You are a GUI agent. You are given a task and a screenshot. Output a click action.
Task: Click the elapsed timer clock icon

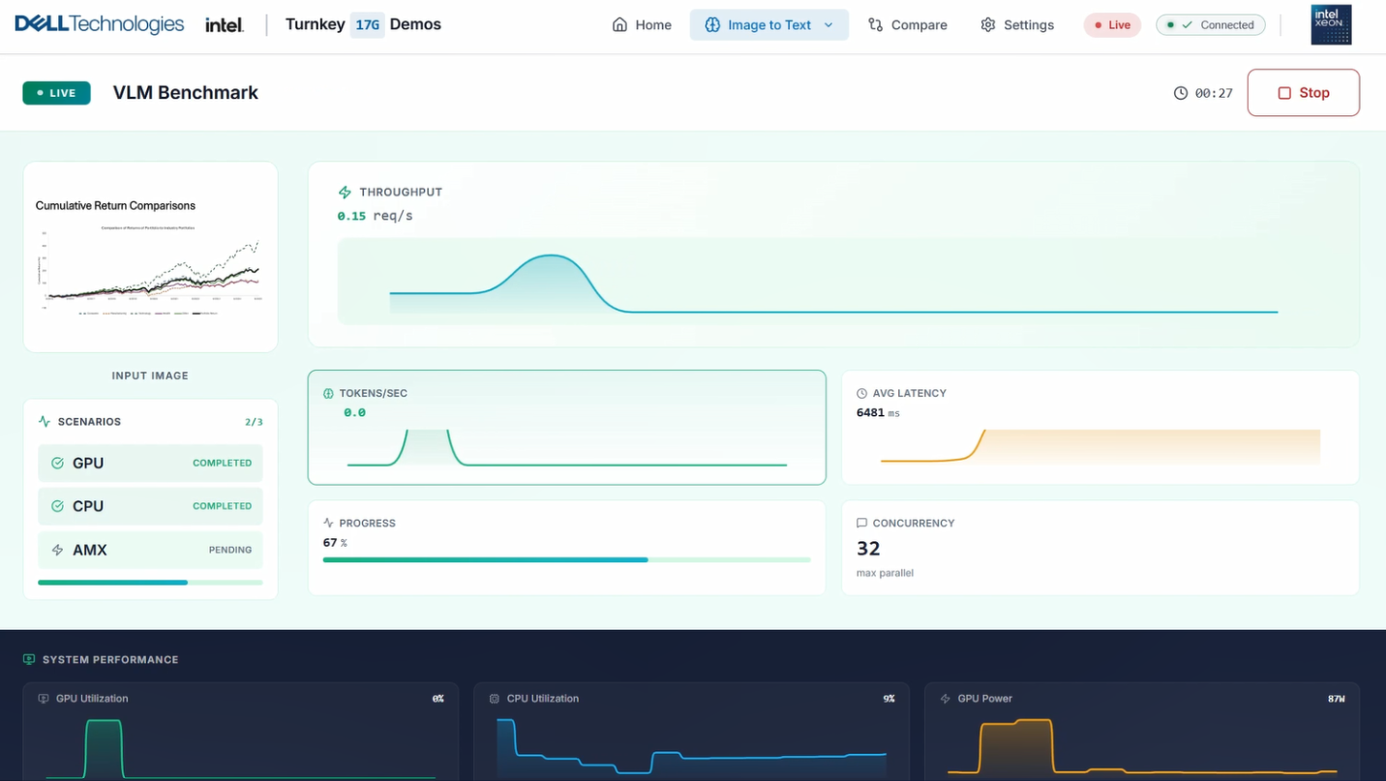[x=1181, y=93]
